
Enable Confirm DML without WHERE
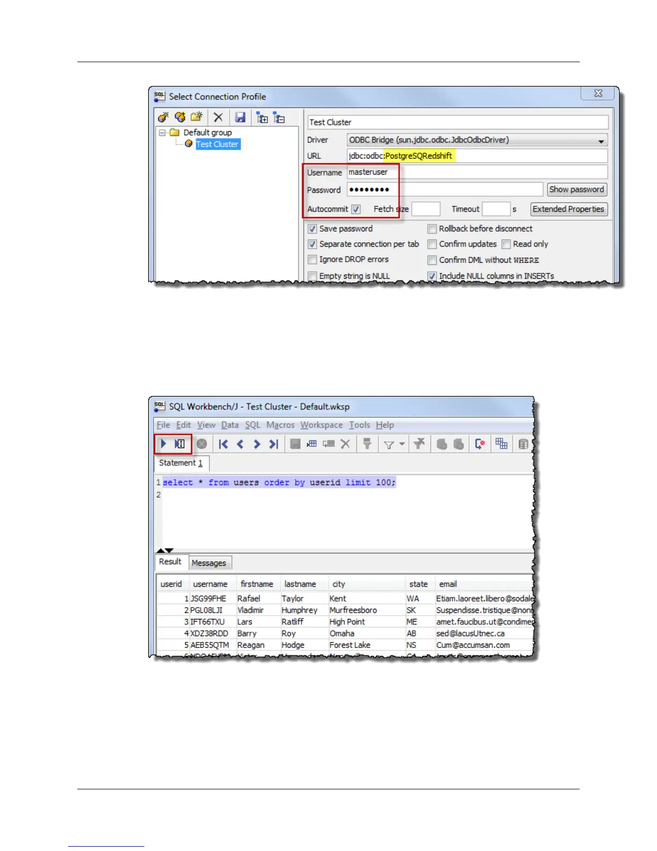coord(432,260)
